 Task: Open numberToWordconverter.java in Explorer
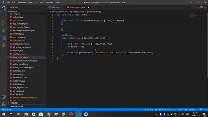pos(25,97)
